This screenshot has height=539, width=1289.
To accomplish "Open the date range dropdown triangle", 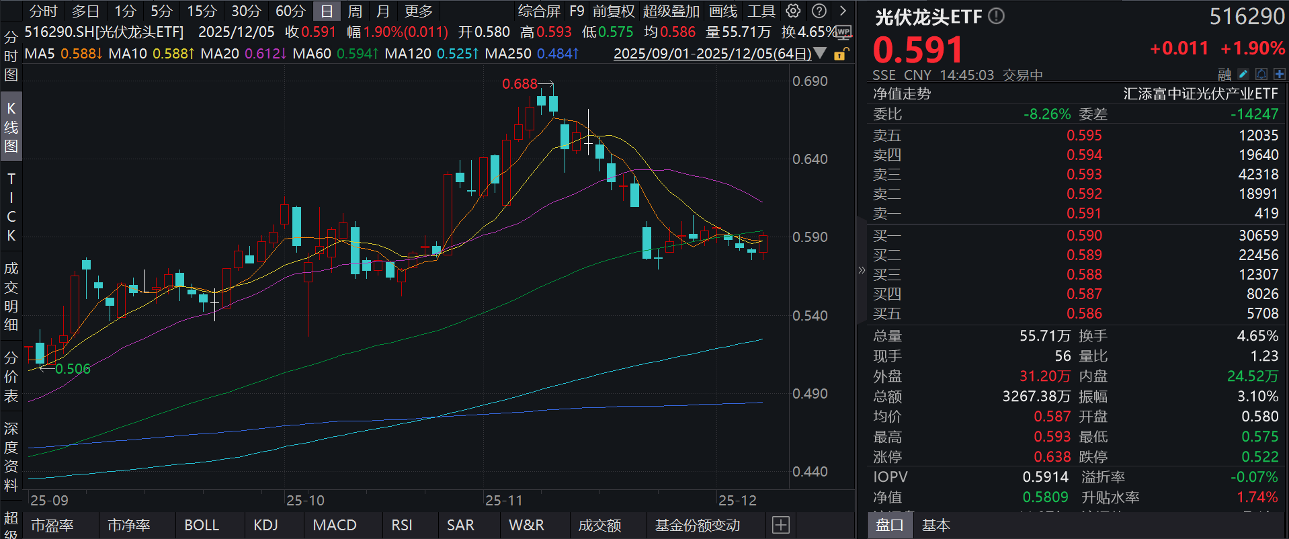I will [x=820, y=53].
